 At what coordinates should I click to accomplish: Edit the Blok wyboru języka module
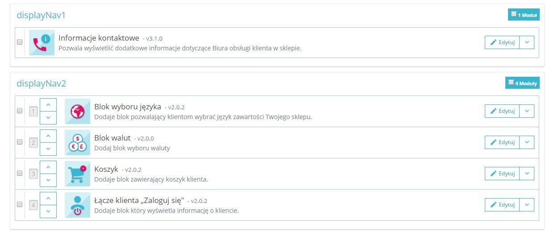(502, 111)
